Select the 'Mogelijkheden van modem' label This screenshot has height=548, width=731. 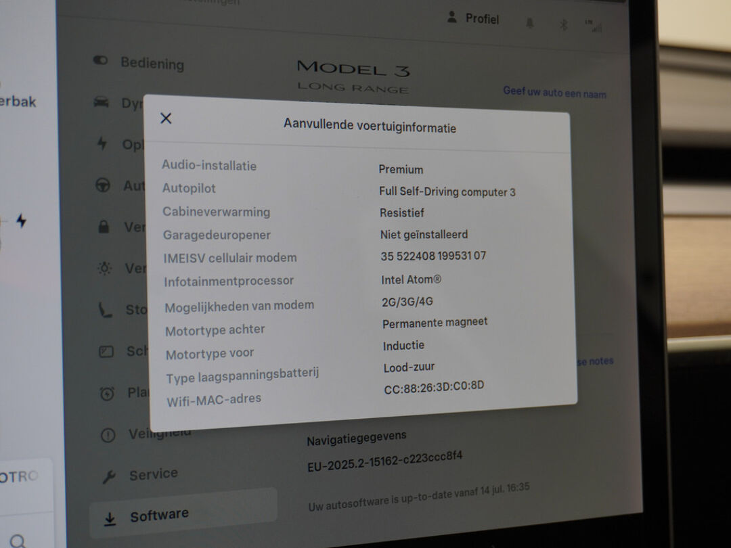coord(240,306)
